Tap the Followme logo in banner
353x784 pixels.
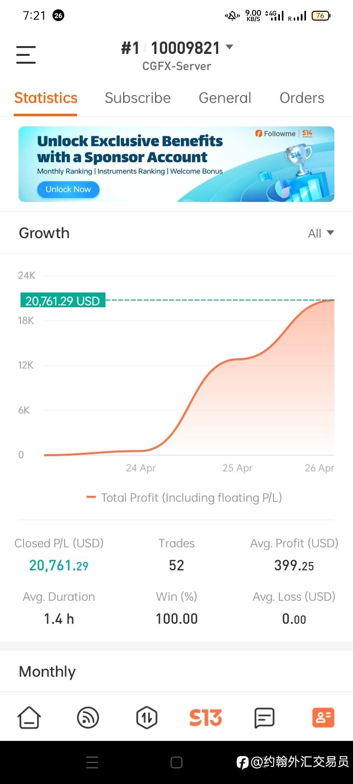(275, 134)
